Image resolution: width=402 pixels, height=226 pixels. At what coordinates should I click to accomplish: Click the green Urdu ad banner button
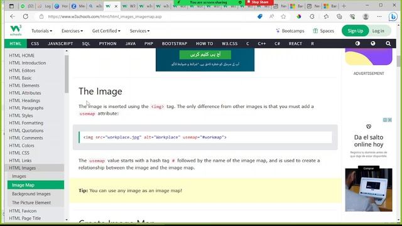click(x=205, y=55)
